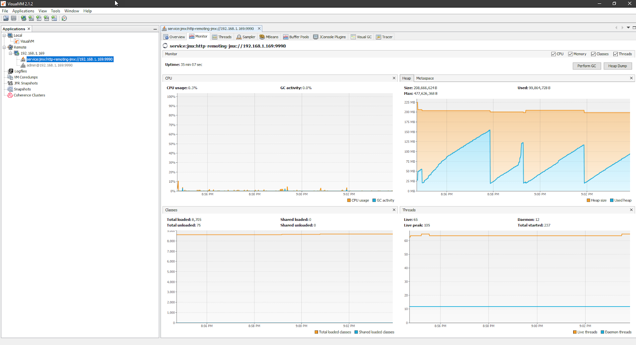This screenshot has height=345, width=636.
Task: Switch to the Visual GC tab
Action: 361,37
